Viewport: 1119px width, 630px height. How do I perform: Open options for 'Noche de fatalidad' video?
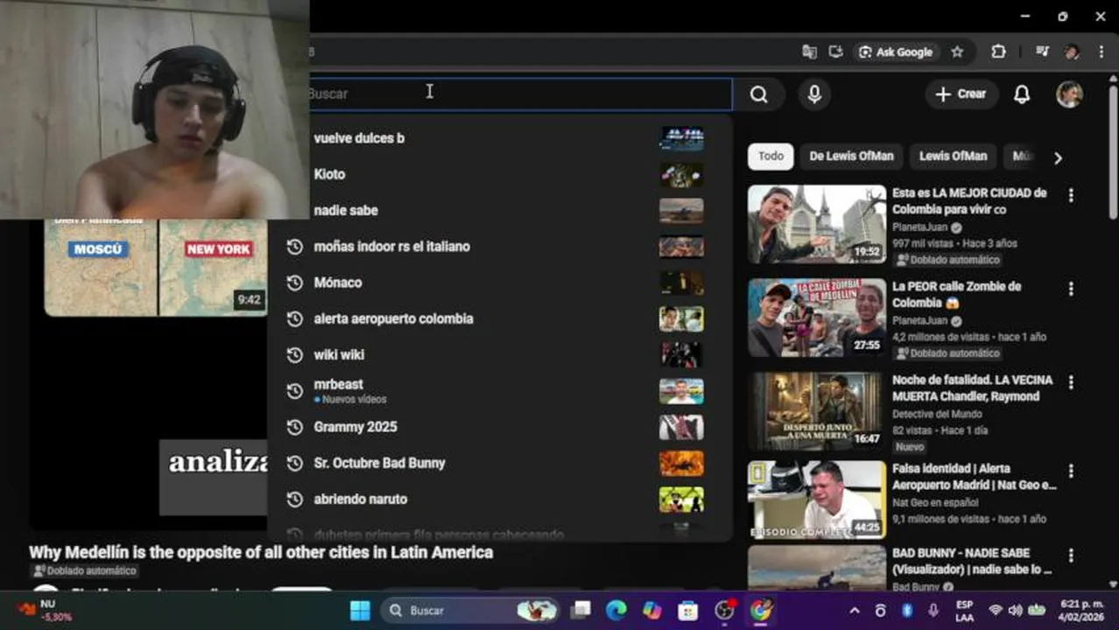1070,382
